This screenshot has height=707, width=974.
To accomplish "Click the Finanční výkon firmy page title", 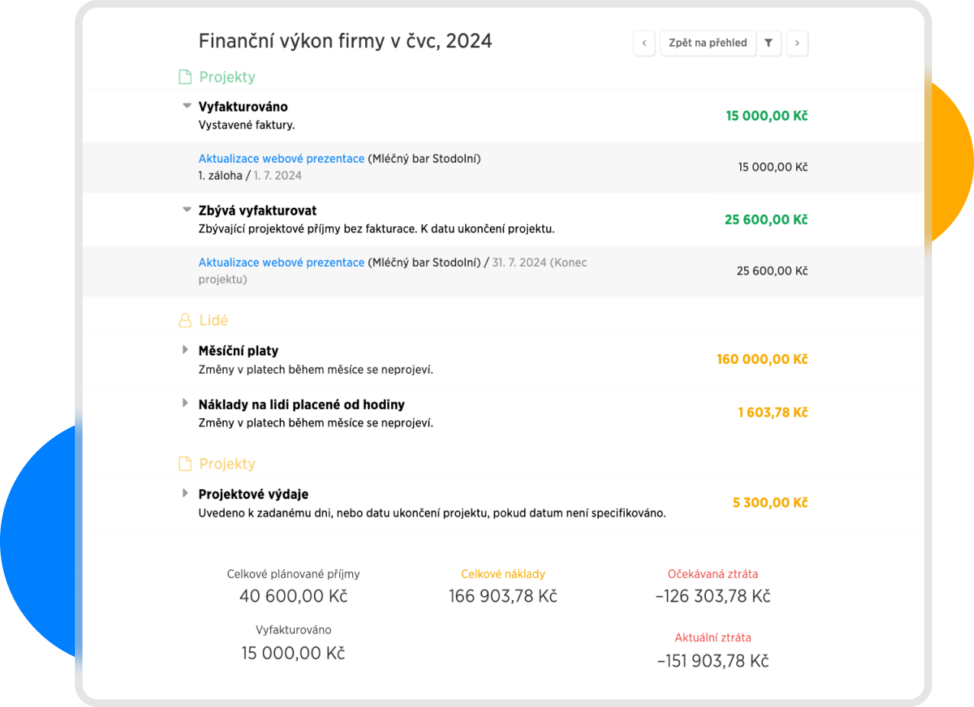I will pyautogui.click(x=345, y=41).
